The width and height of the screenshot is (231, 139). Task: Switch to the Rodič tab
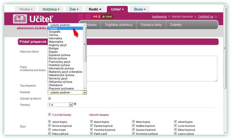pos(95,9)
